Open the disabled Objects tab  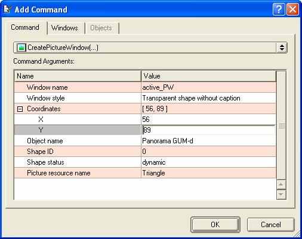click(x=101, y=28)
